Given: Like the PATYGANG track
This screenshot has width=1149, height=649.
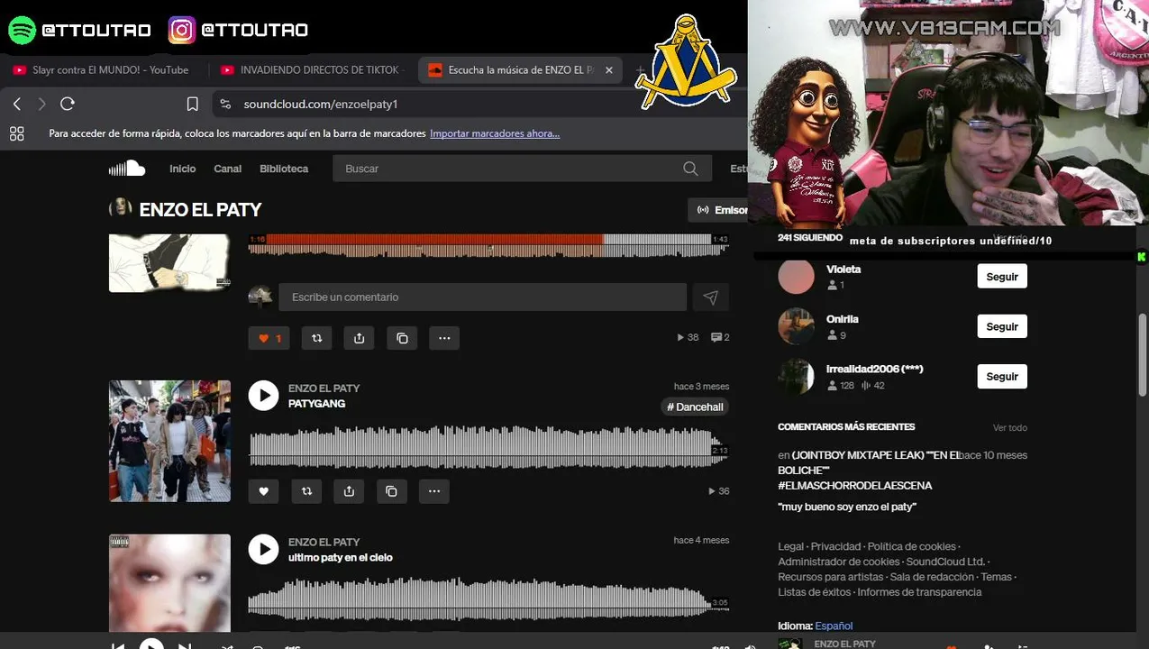Looking at the screenshot, I should point(263,491).
